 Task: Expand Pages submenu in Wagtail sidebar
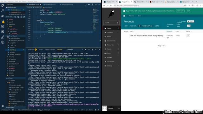pyautogui.click(x=119, y=28)
